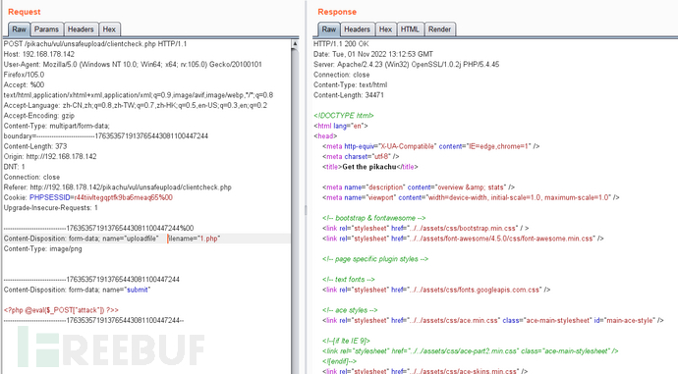Click the request scrollbar up arrow

point(295,43)
